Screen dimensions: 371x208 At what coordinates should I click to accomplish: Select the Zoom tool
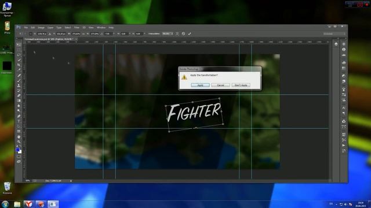pyautogui.click(x=19, y=142)
